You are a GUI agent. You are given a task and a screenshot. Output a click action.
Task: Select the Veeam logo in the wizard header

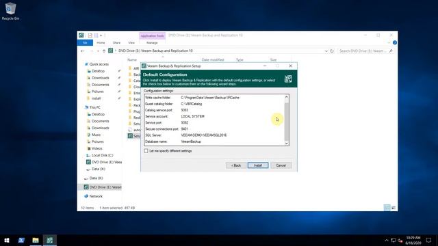tap(288, 79)
